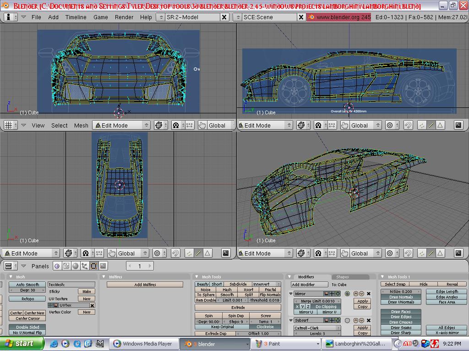Open the Scene context image icon
The width and height of the screenshot is (469, 351).
103,266
